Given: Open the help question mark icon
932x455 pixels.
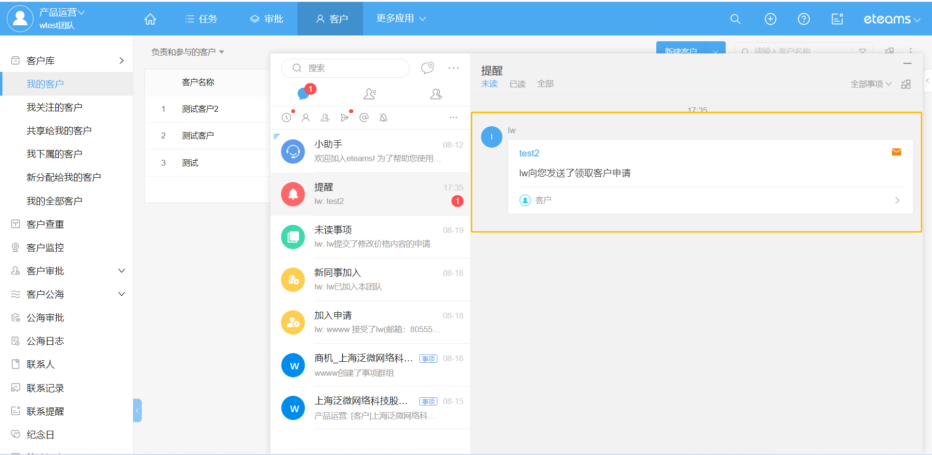Looking at the screenshot, I should pyautogui.click(x=803, y=19).
